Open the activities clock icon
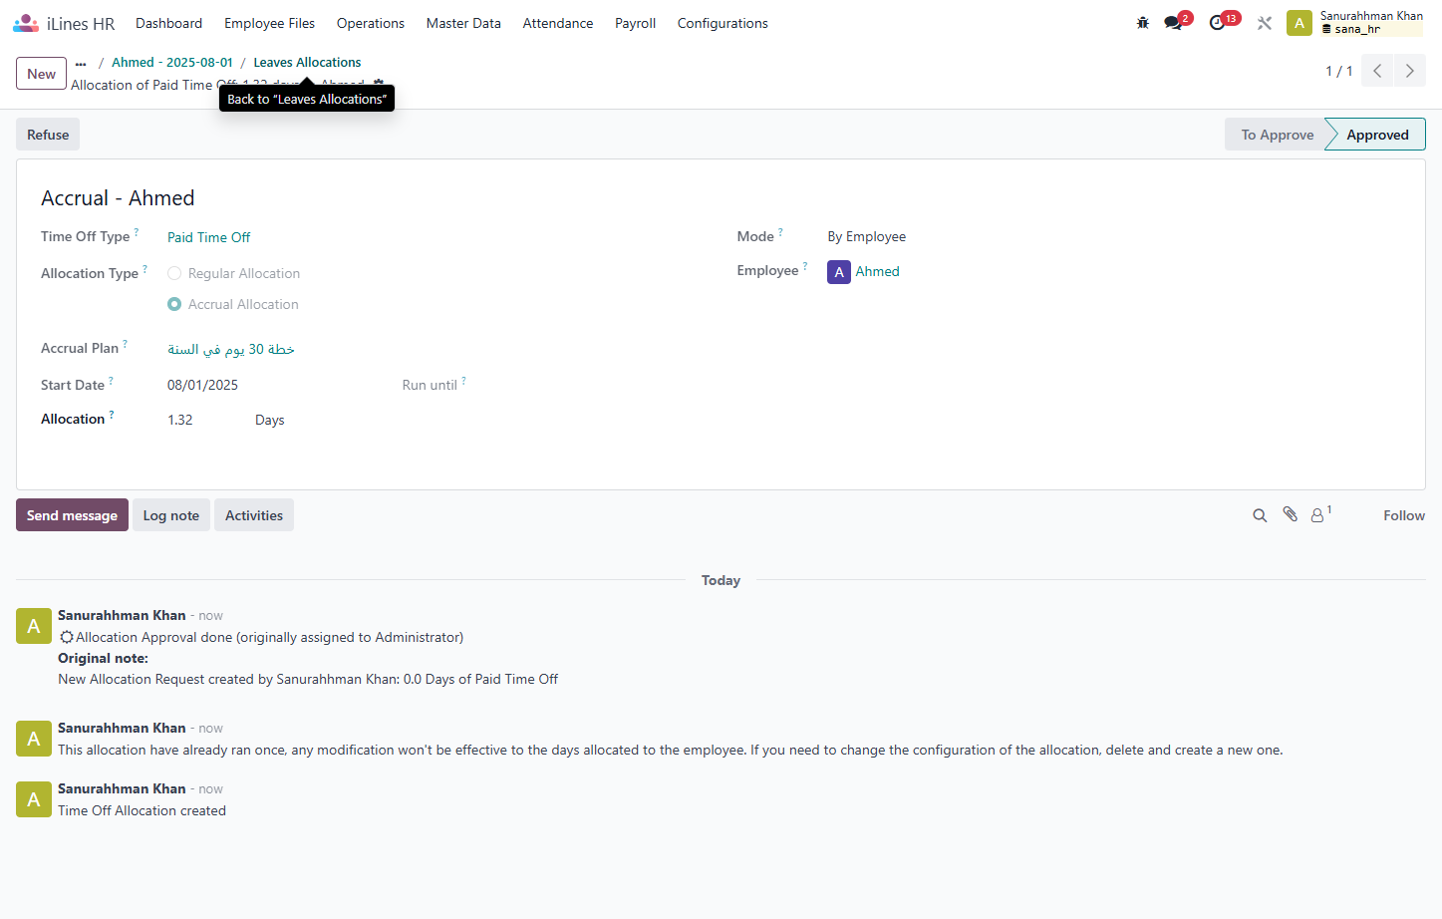Viewport: 1442px width, 919px height. click(1217, 23)
